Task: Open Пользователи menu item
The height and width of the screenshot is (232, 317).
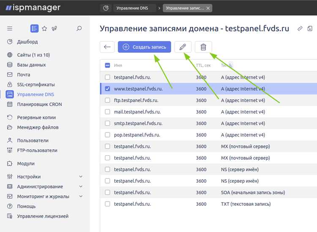Action: 33,140
